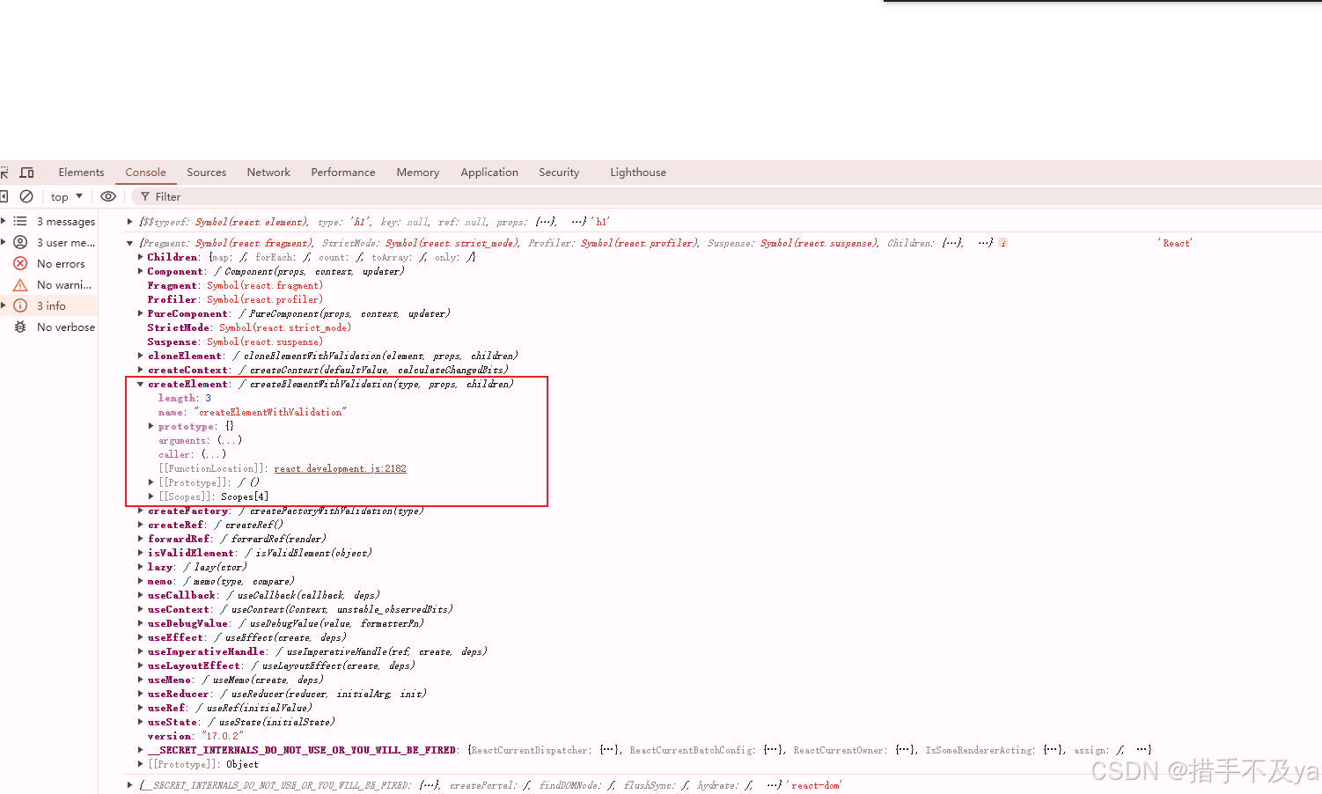This screenshot has height=794, width=1322.
Task: Open the Network tab
Action: (268, 173)
